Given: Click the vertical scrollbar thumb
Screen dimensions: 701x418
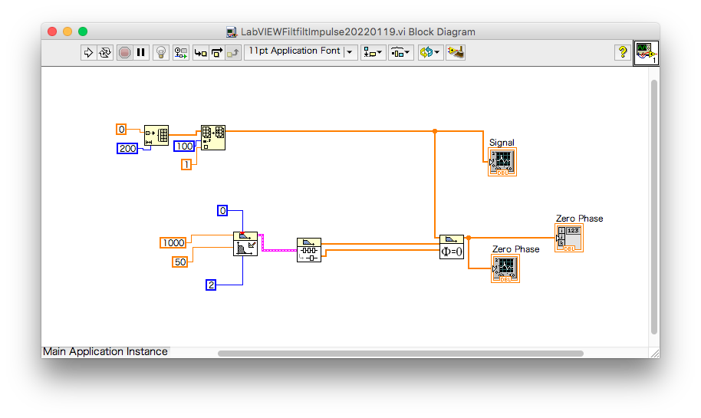Looking at the screenshot, I should click(654, 206).
